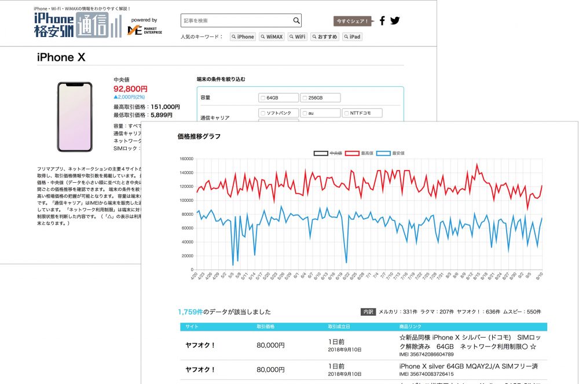Select the WiMAX popular keyword tag
Screen dimensions: 579x384
272,37
